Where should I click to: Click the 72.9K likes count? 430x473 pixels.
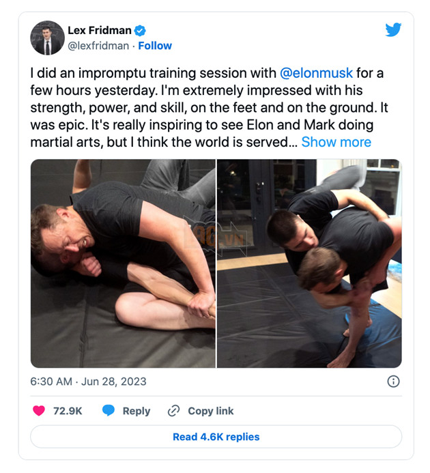point(68,411)
